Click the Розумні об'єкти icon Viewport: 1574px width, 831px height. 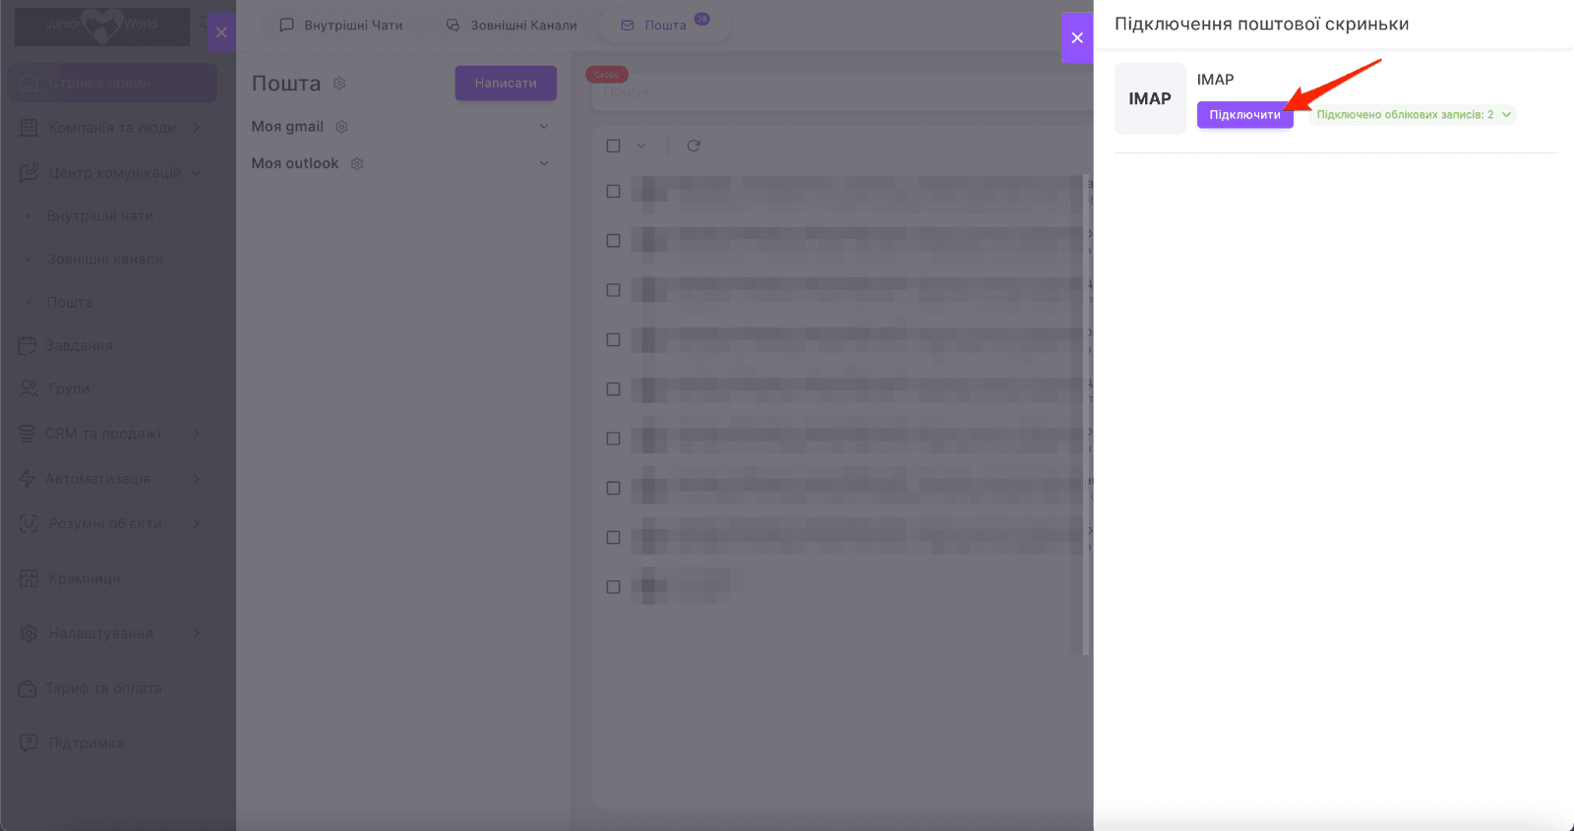[x=29, y=524]
